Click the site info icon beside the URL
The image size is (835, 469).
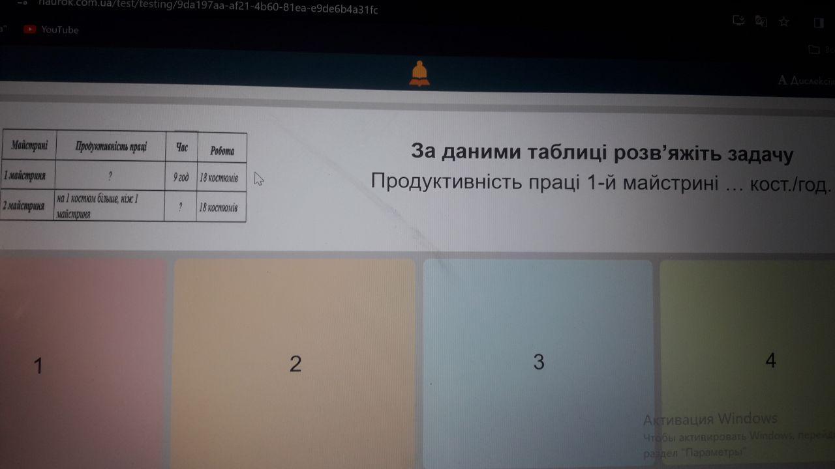tap(22, 3)
